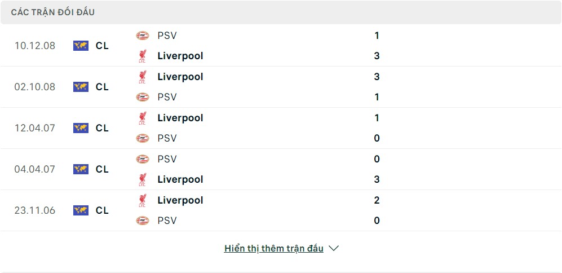Click world flag icon for 10.12.08 match

(81, 46)
